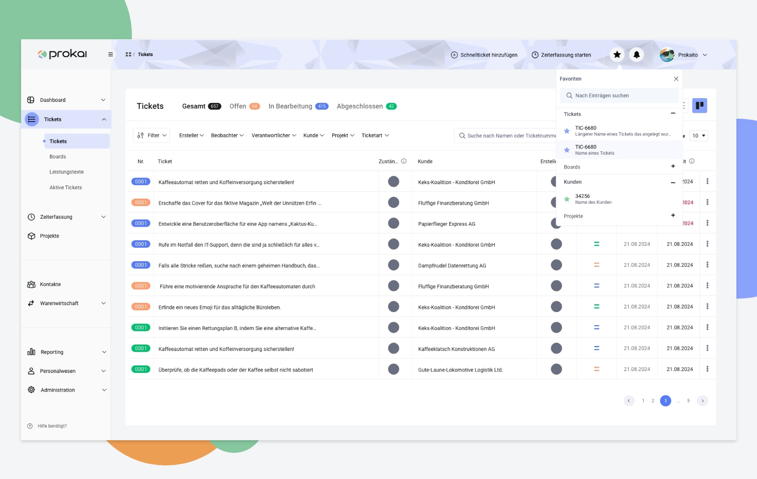757x479 pixels.
Task: Open the Verantwortlicher filter dropdown
Action: (274, 136)
